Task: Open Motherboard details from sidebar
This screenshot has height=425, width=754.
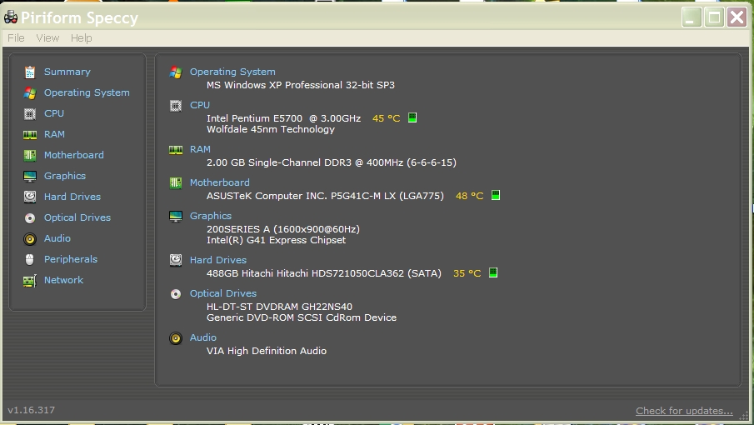Action: [x=74, y=155]
